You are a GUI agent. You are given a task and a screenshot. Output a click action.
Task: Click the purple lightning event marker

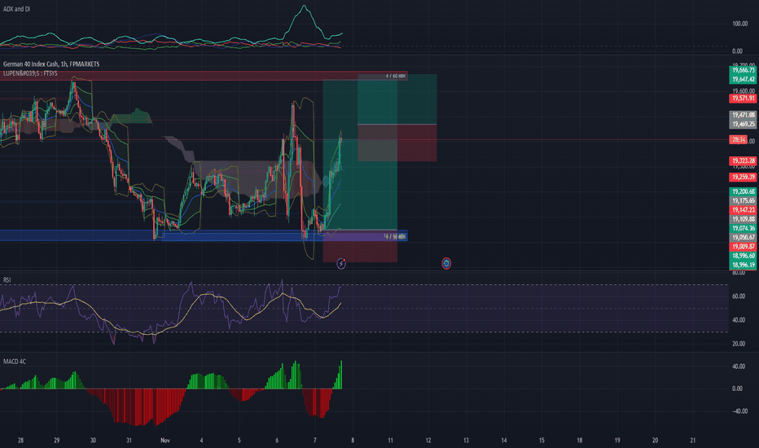tap(341, 263)
